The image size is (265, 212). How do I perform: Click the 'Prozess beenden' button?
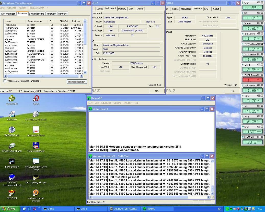(77, 82)
